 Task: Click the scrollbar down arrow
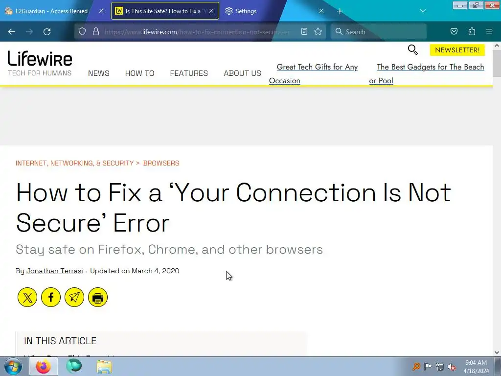(497, 352)
